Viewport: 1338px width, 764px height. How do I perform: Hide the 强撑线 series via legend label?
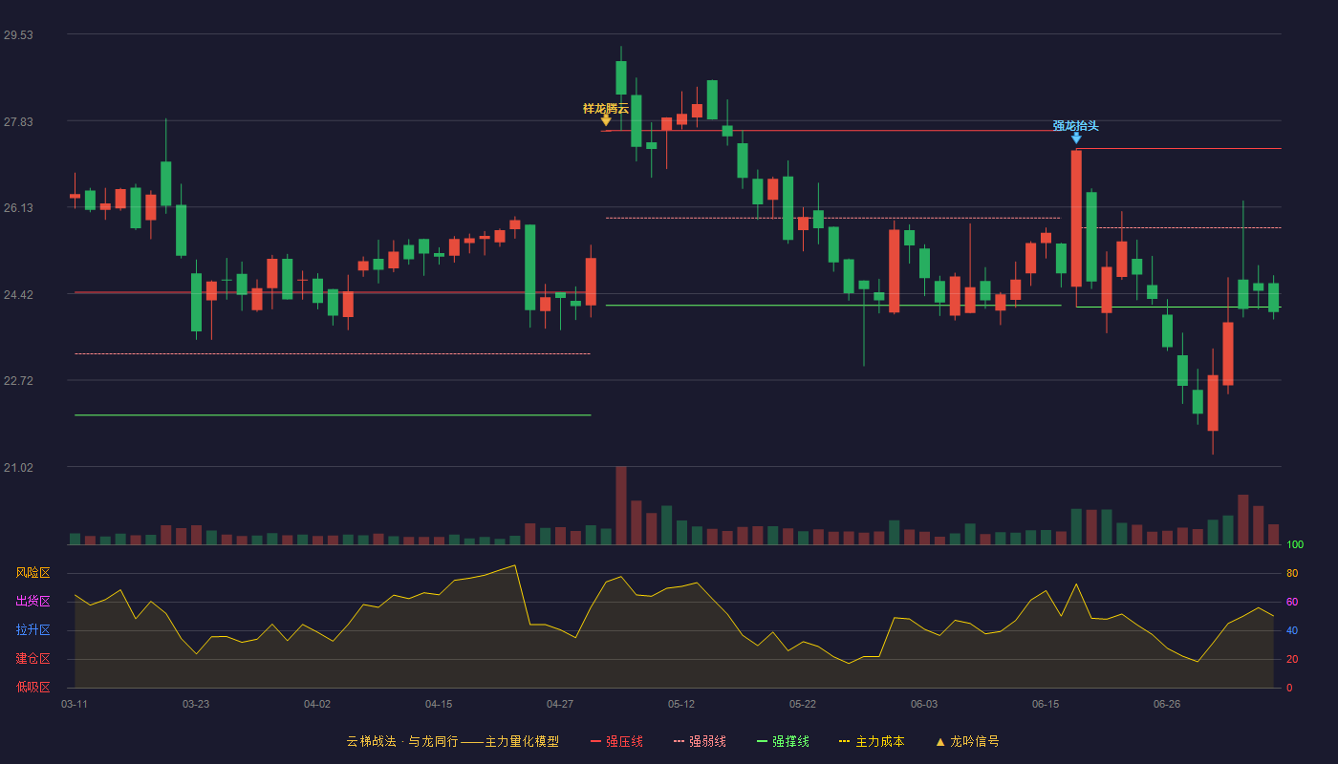coord(790,742)
